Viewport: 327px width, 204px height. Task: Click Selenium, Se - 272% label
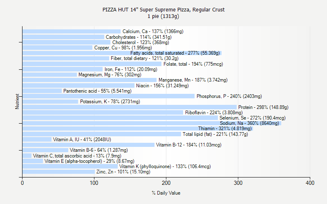click(x=252, y=118)
